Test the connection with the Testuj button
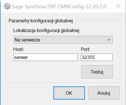The image size is (126, 105). pyautogui.click(x=97, y=72)
